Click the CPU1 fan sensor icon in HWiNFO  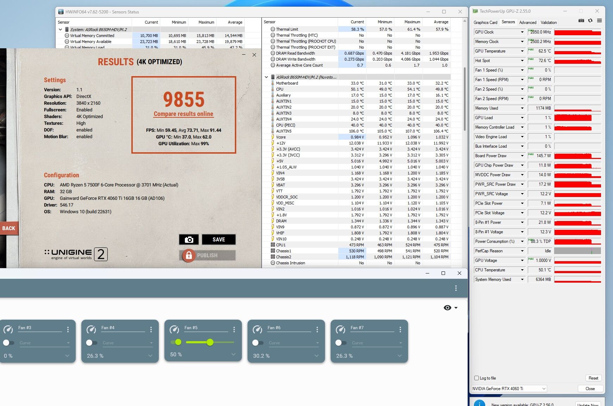coord(273,245)
